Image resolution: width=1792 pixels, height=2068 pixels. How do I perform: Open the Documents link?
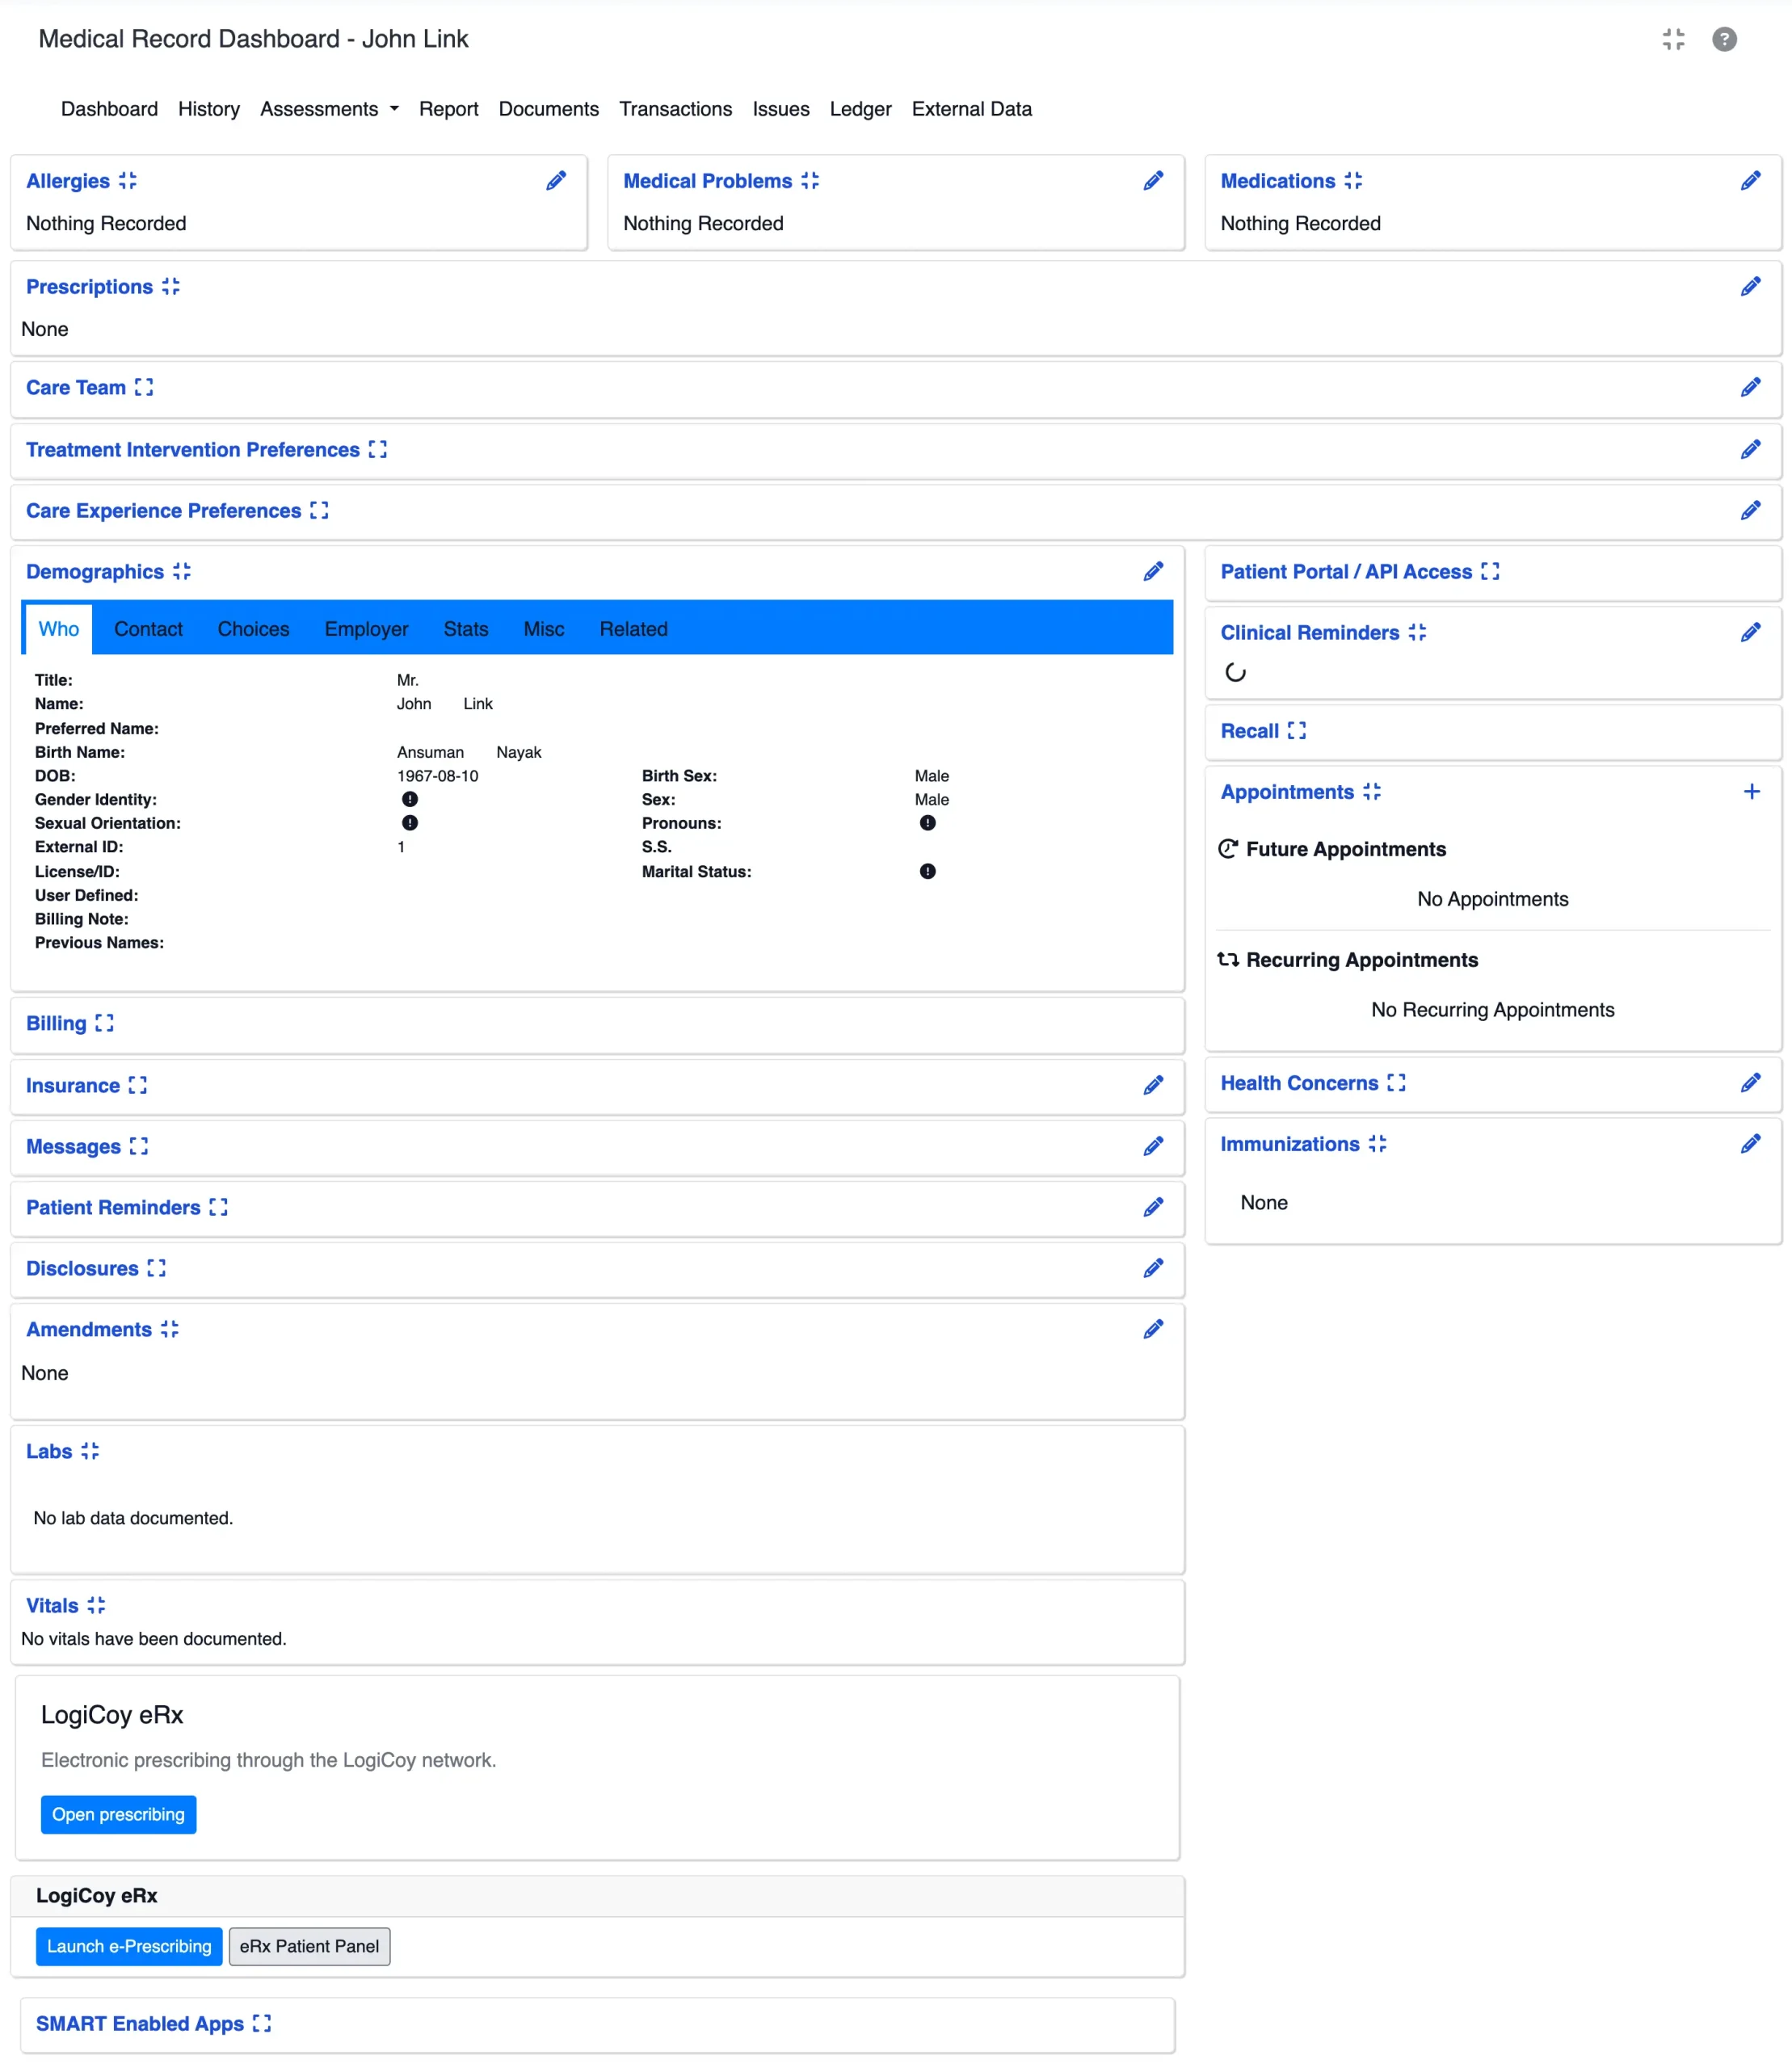548,109
